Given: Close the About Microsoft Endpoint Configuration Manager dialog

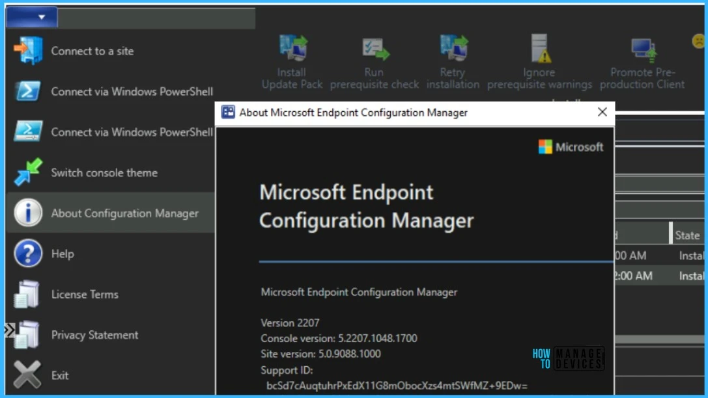Looking at the screenshot, I should [602, 113].
